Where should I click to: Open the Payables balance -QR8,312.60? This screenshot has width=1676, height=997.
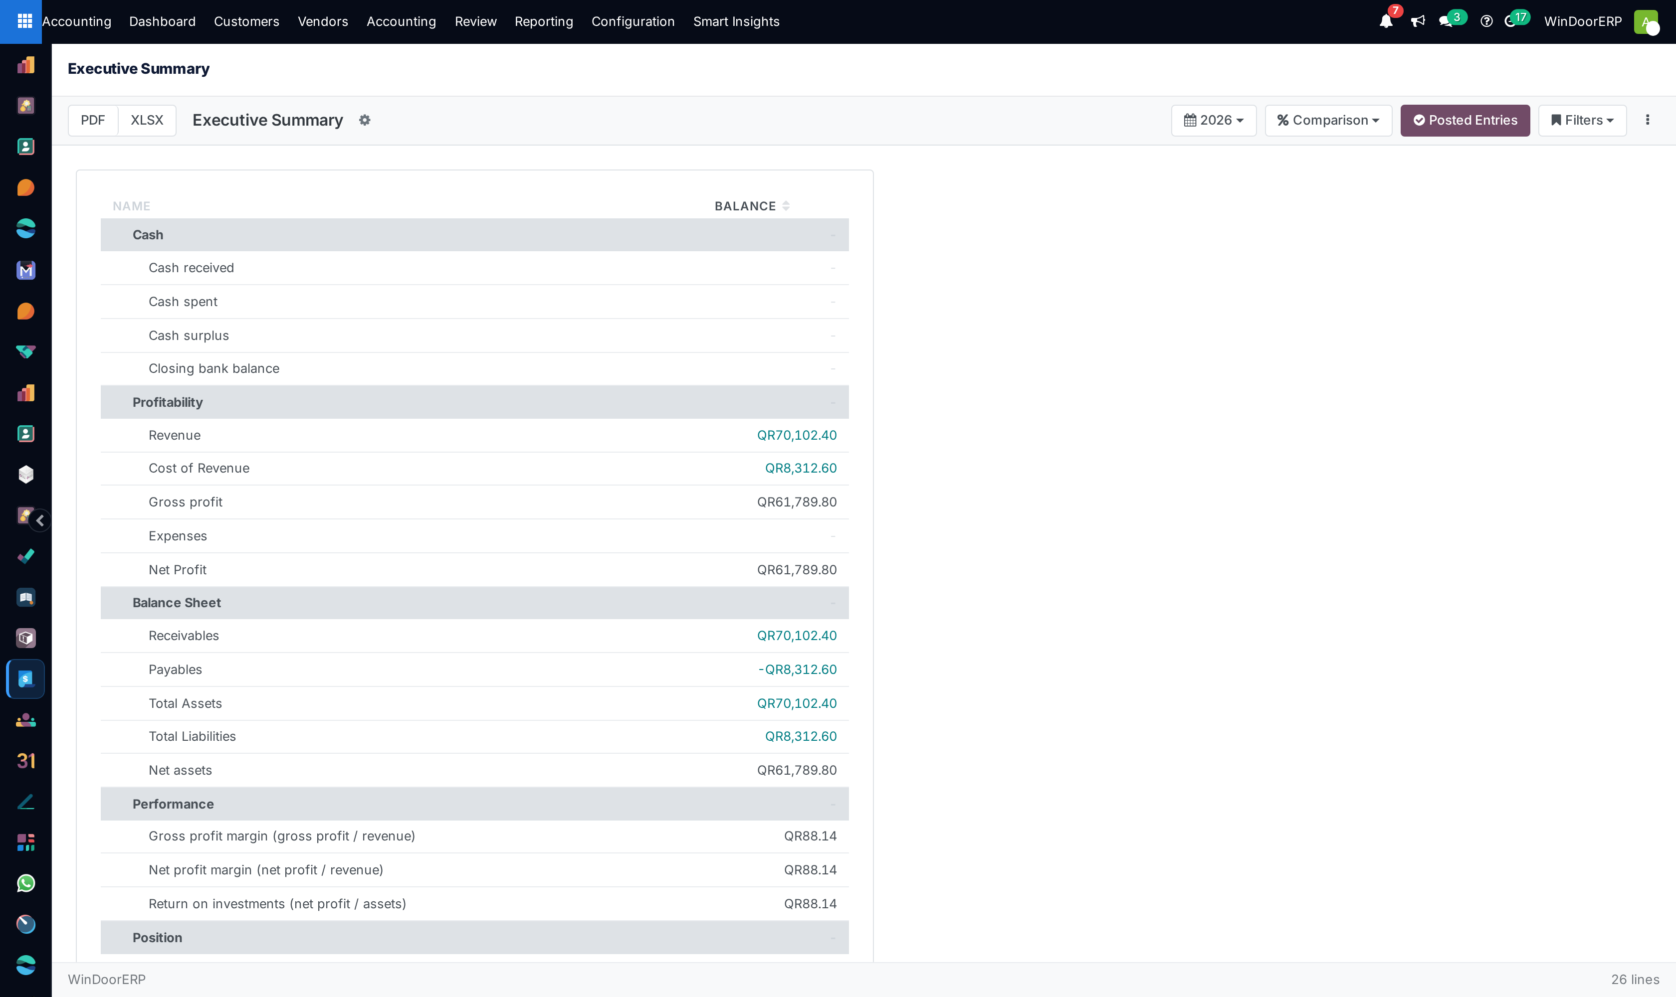pos(797,670)
